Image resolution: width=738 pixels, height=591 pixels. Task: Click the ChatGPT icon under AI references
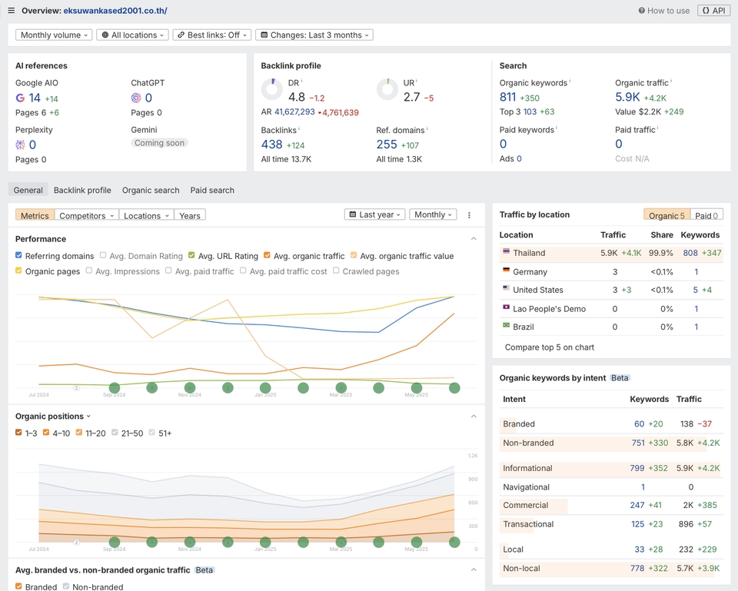pos(136,98)
